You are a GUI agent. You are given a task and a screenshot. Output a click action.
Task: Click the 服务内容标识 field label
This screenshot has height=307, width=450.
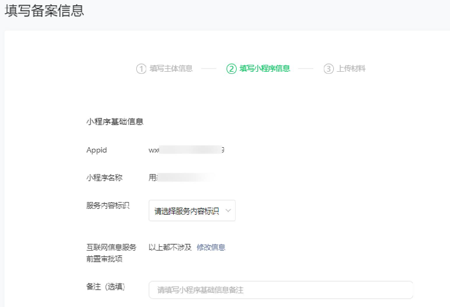[x=108, y=206]
